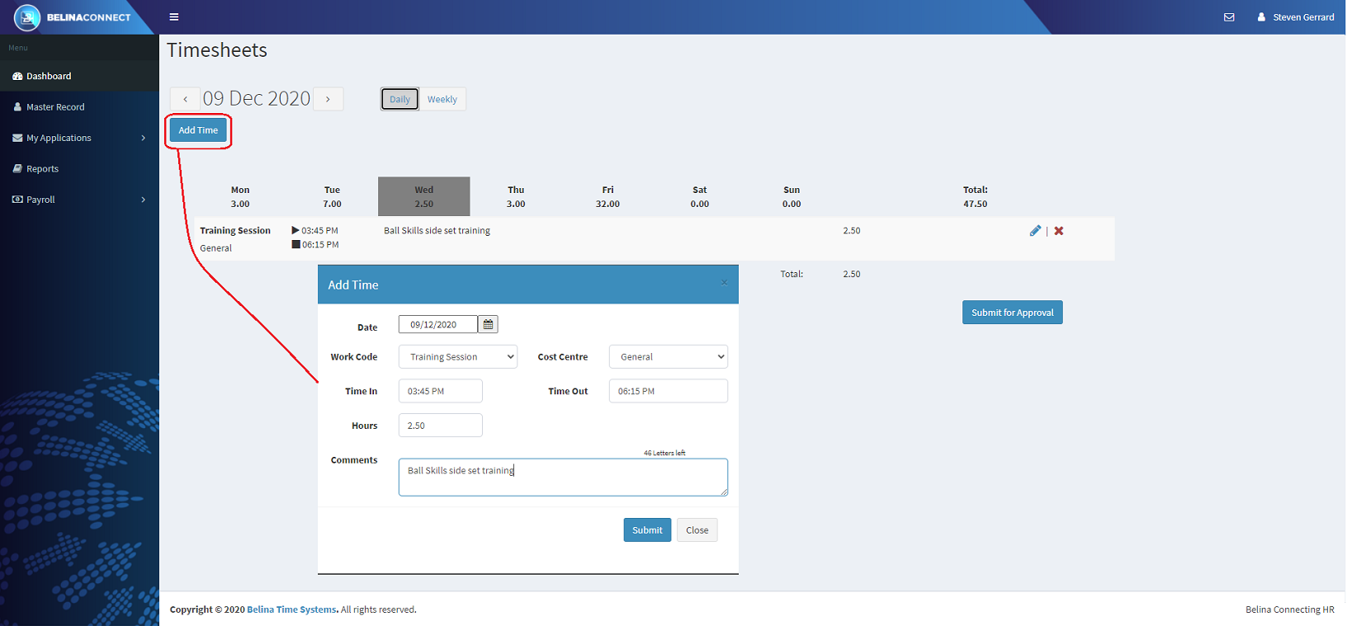Image resolution: width=1347 pixels, height=626 pixels.
Task: Close the Add Time dialog X
Action: click(x=725, y=282)
